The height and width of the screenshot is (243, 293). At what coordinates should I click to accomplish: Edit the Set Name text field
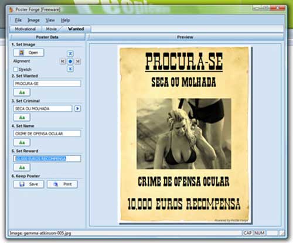click(47, 134)
